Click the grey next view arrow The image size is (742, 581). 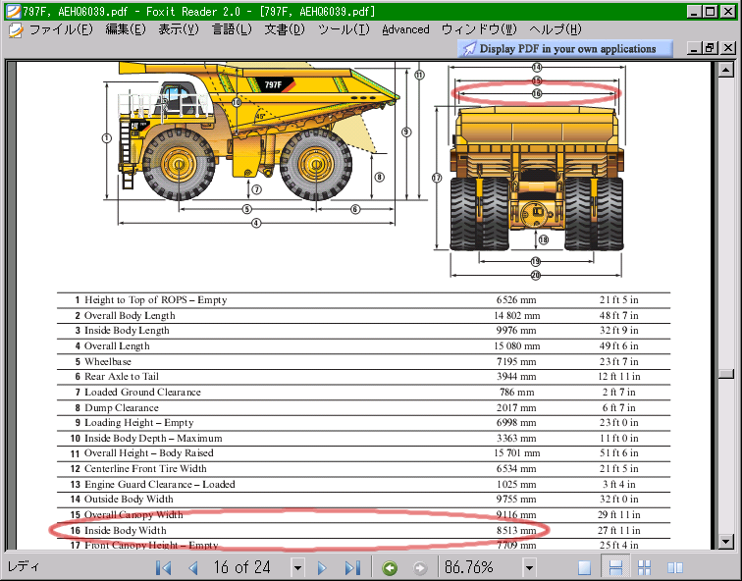420,568
